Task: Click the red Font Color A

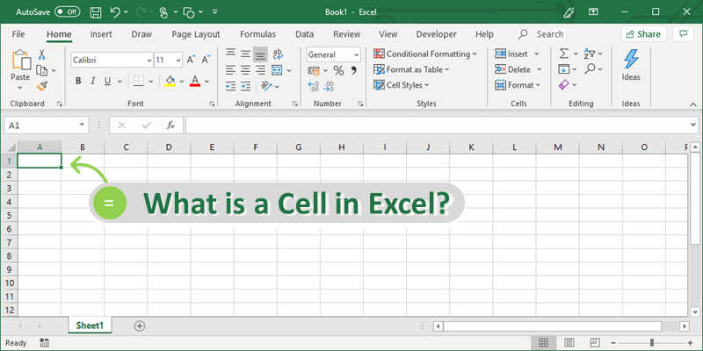Action: (x=194, y=81)
